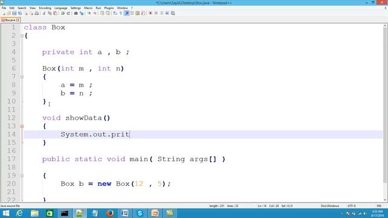Click the Save All toolbar icon

click(20, 13)
